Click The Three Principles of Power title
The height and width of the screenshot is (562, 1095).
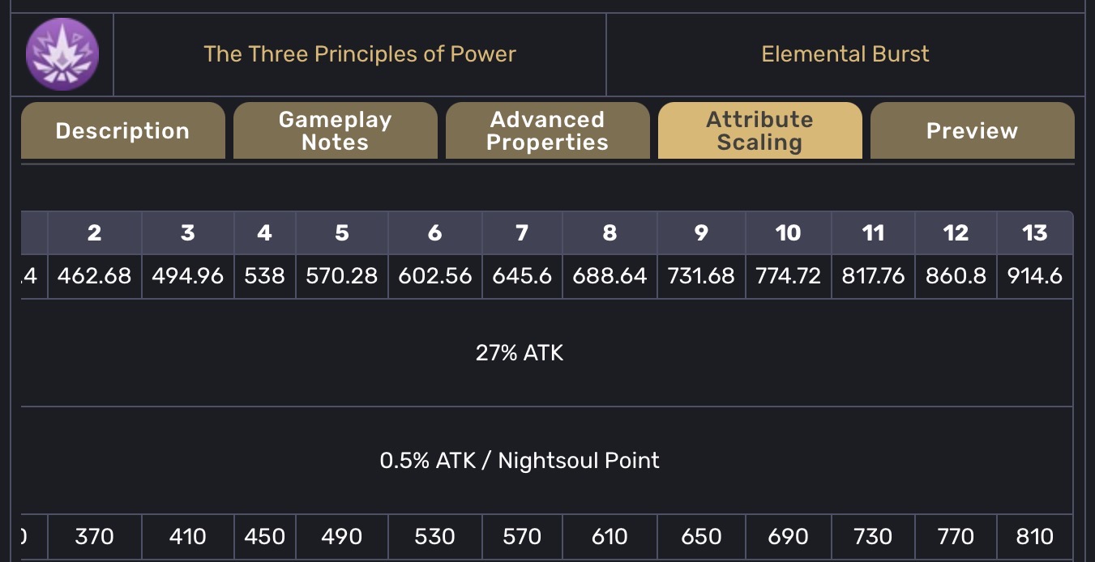pos(360,54)
